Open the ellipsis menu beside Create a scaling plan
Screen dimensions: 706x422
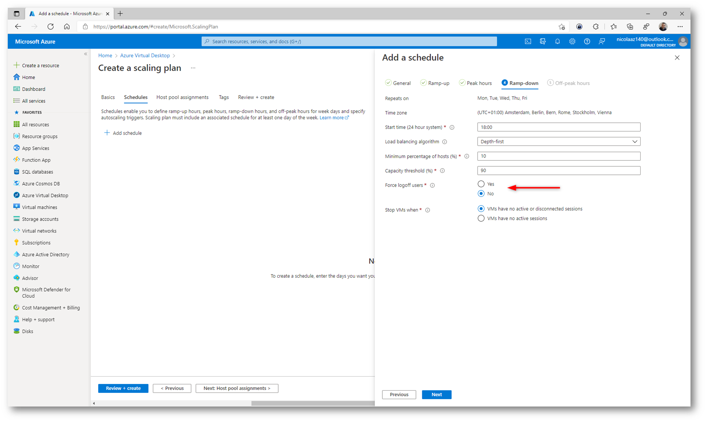[193, 68]
